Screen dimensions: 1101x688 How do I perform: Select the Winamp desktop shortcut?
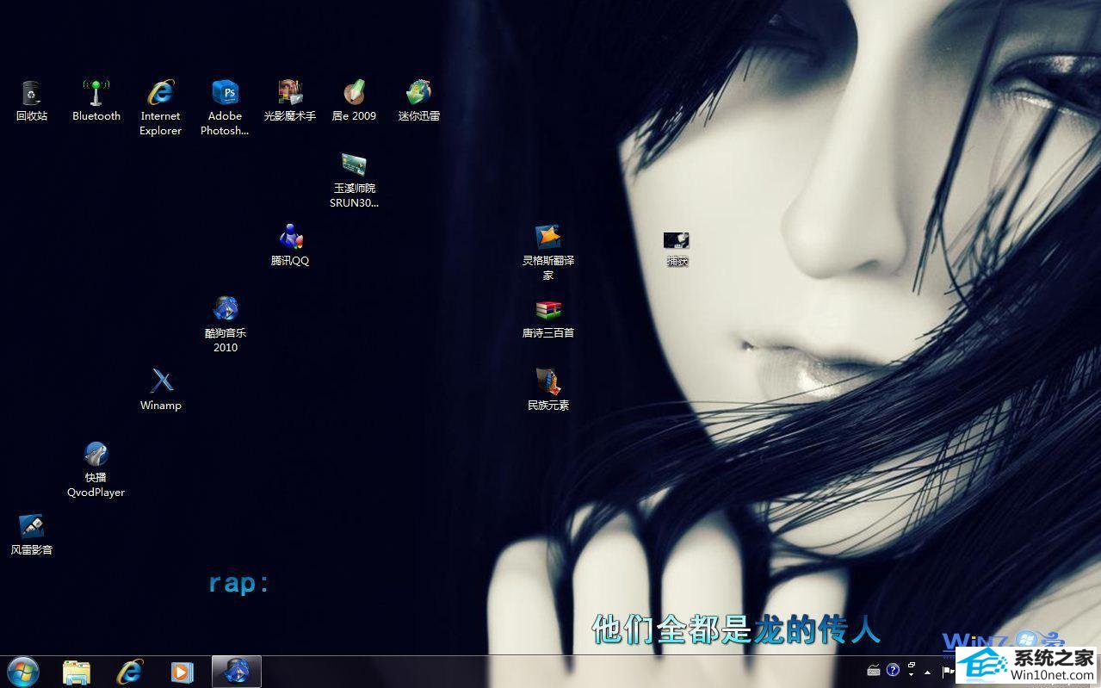(x=161, y=390)
